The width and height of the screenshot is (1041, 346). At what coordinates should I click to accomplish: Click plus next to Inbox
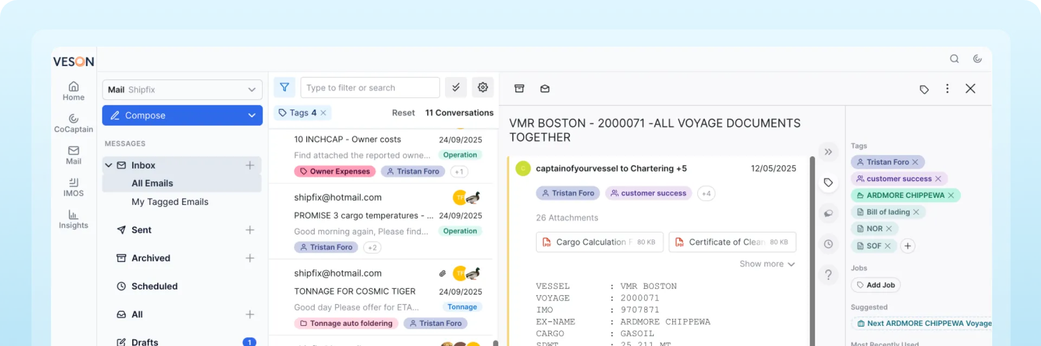click(x=249, y=165)
